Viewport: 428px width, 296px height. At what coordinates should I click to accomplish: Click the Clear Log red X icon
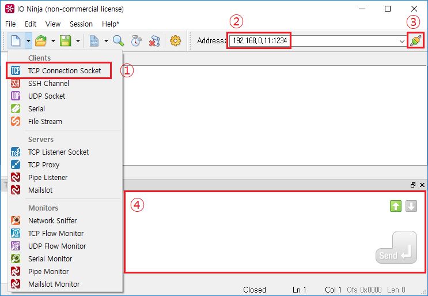coord(154,41)
